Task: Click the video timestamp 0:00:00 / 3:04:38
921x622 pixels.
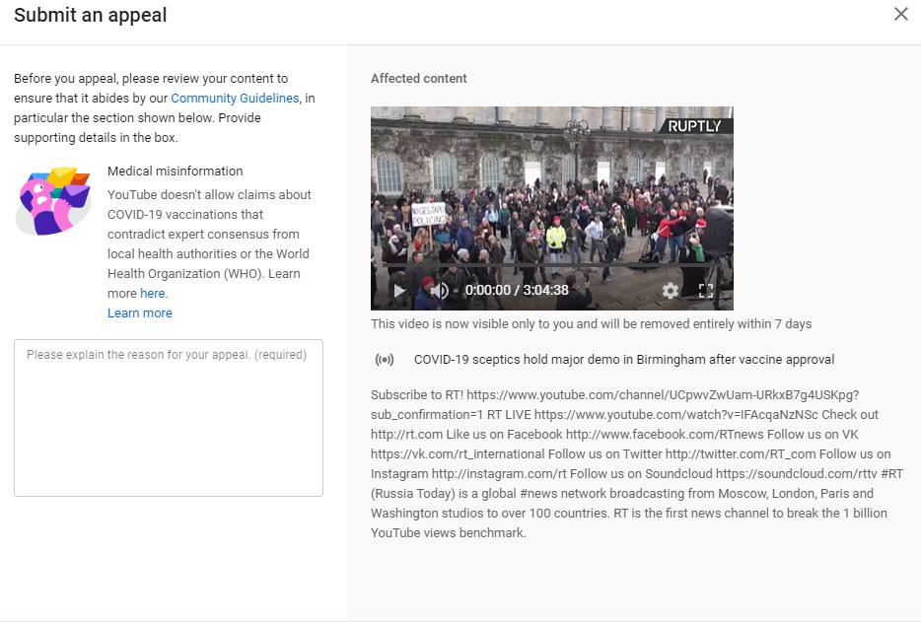Action: [517, 290]
